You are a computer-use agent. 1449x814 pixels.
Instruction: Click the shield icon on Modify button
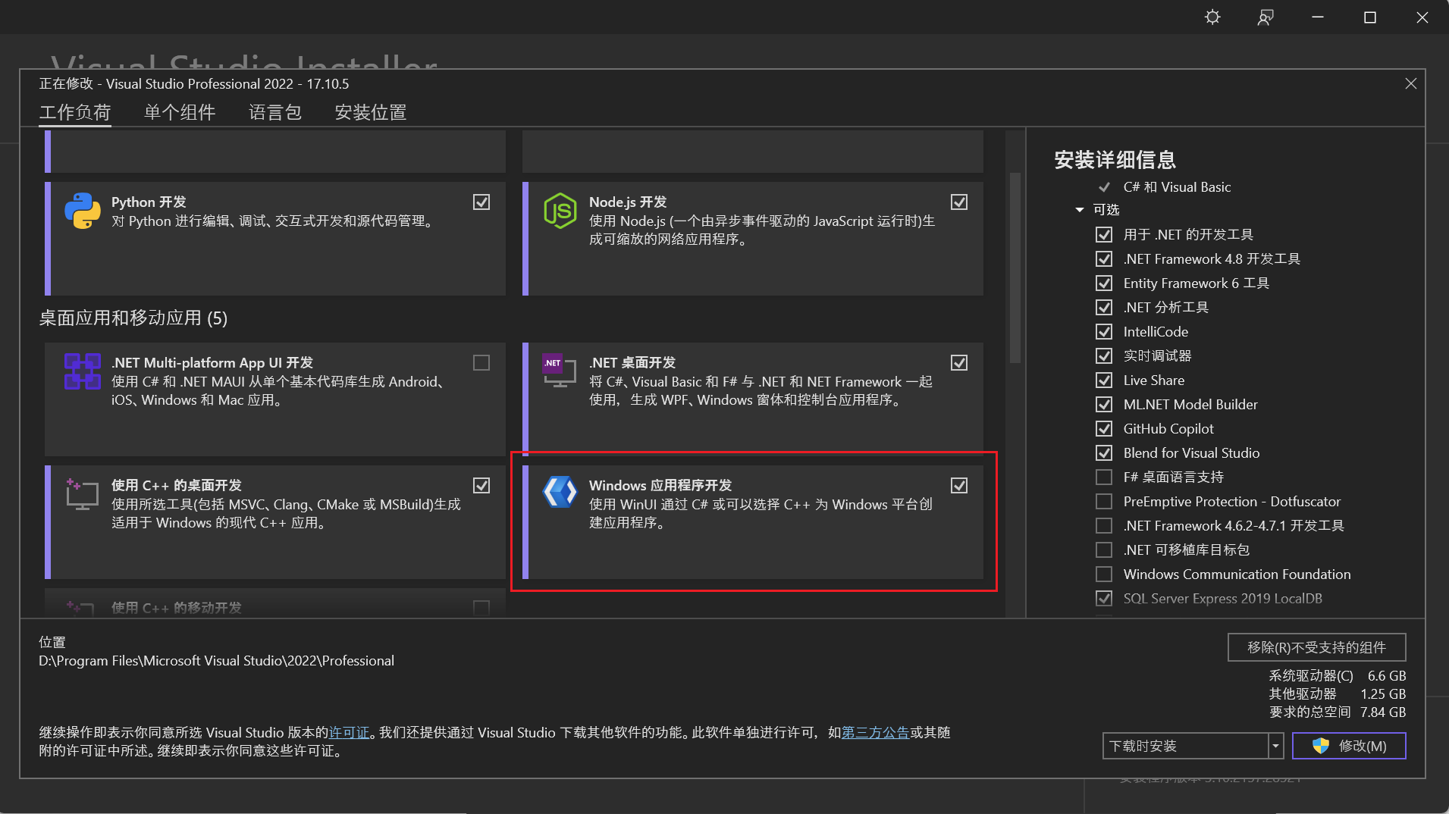point(1321,746)
